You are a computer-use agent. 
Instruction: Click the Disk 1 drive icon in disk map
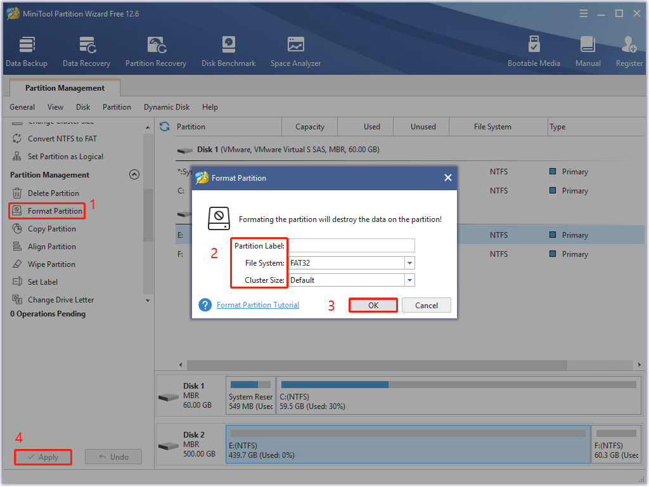click(169, 398)
